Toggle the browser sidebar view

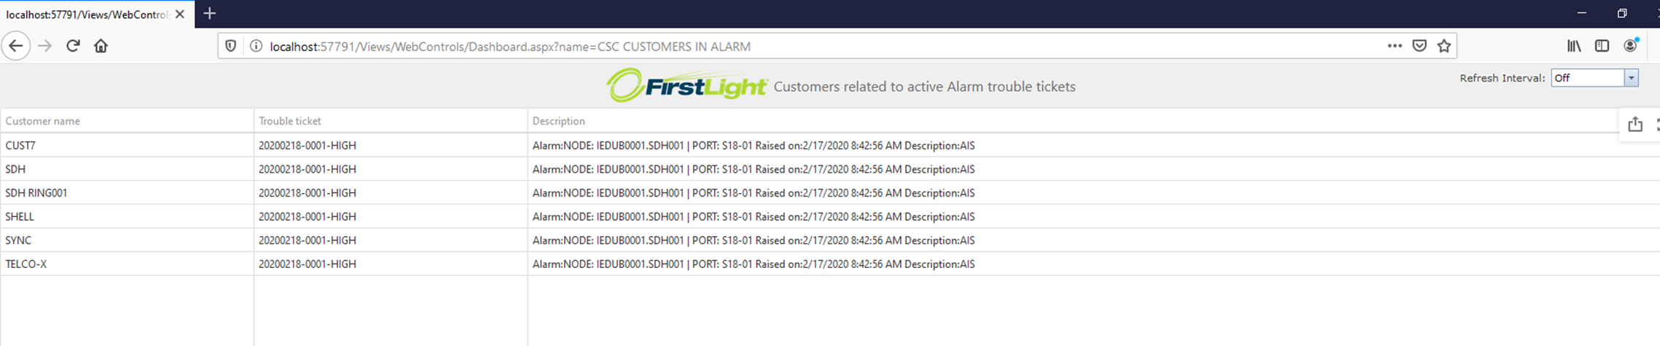tap(1602, 46)
